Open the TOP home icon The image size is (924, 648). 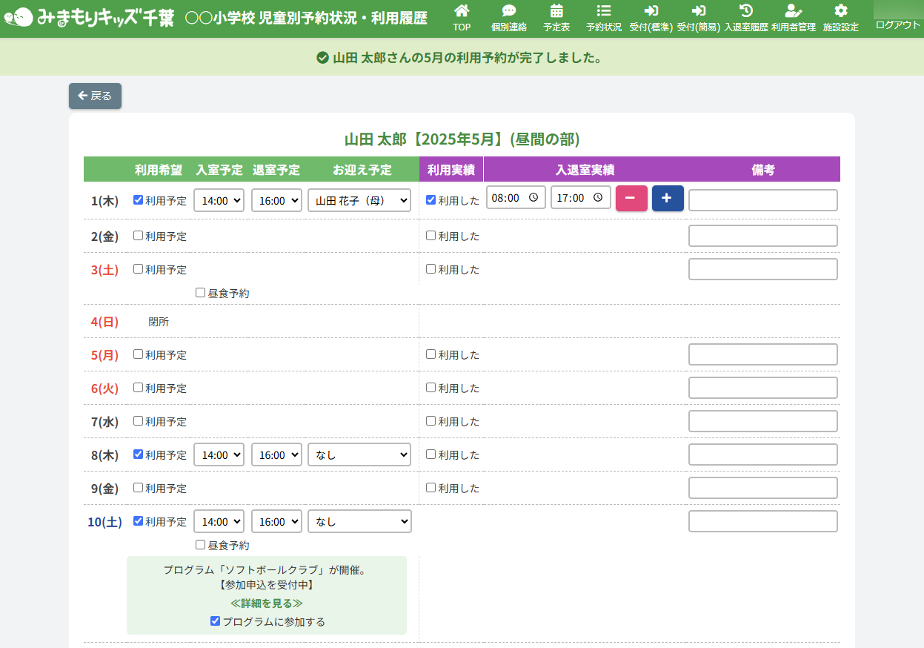462,11
